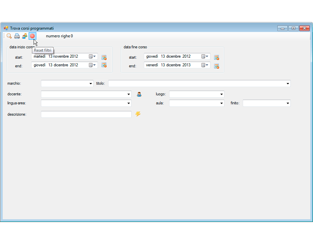Open date picker for data fine corso end

tap(205, 65)
